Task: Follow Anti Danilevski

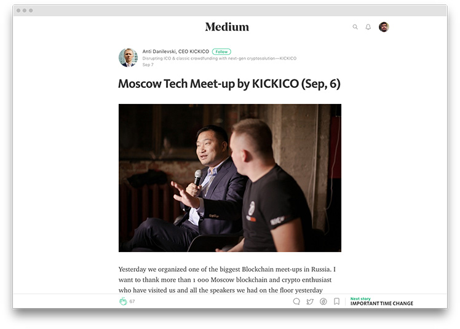Action: coord(221,52)
